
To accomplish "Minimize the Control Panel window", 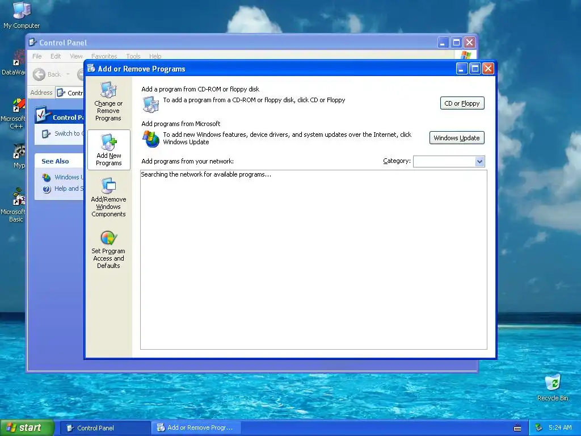I will click(443, 43).
